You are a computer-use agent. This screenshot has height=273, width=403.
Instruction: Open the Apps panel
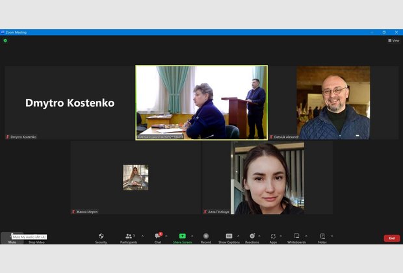[x=273, y=238]
